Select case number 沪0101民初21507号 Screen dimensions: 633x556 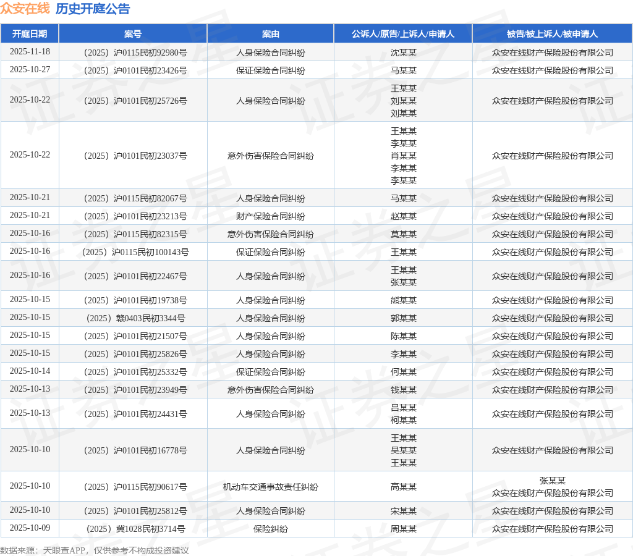pyautogui.click(x=135, y=335)
